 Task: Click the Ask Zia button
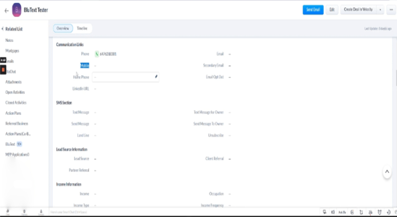click(x=342, y=212)
